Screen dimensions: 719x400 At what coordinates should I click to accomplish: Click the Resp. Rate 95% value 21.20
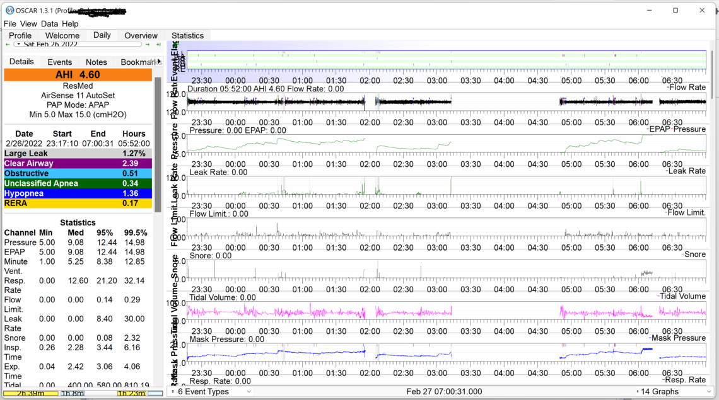[107, 281]
